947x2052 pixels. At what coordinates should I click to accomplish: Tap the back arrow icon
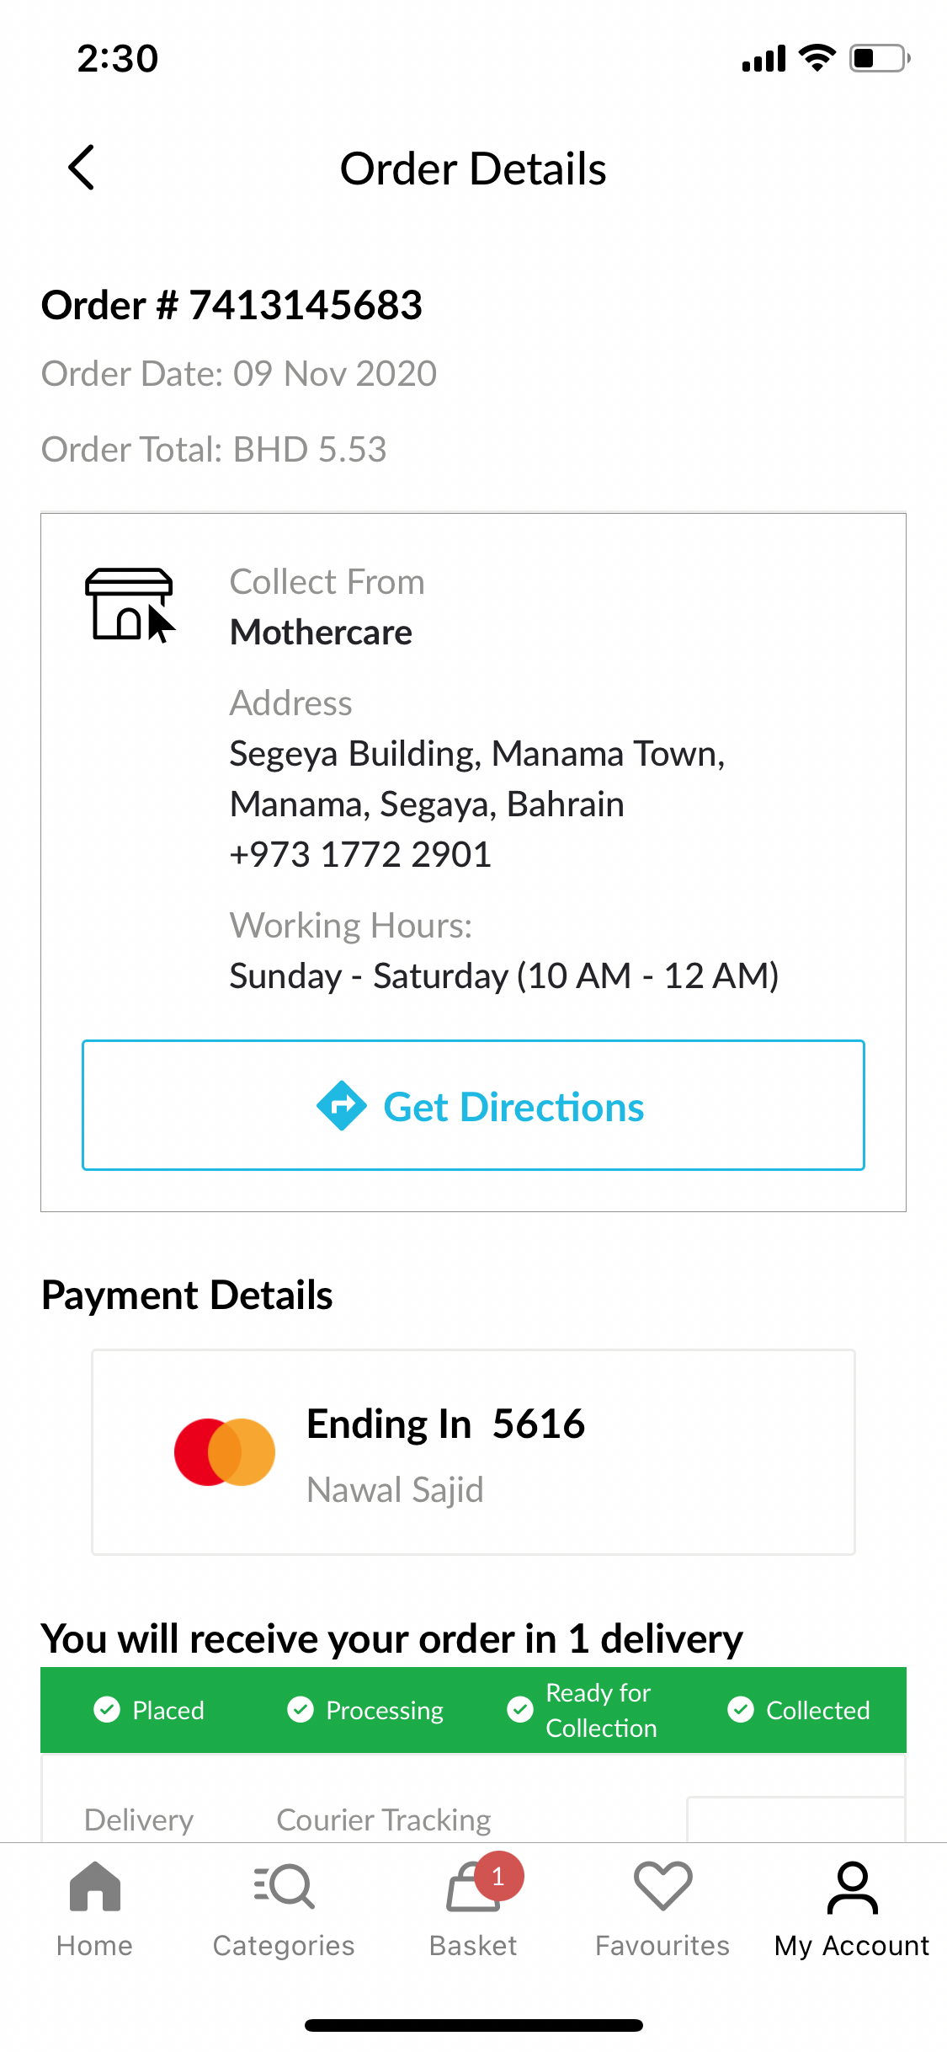tap(82, 168)
